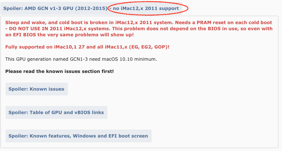The image size is (282, 151).
Task: Collapse the AMD GCN v1-3 GPU (2012-2015) spoiler
Action: (55, 8)
